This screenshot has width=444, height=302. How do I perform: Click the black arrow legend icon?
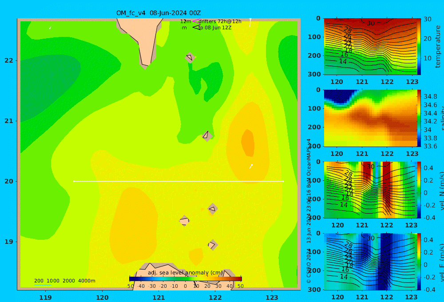click(x=196, y=28)
